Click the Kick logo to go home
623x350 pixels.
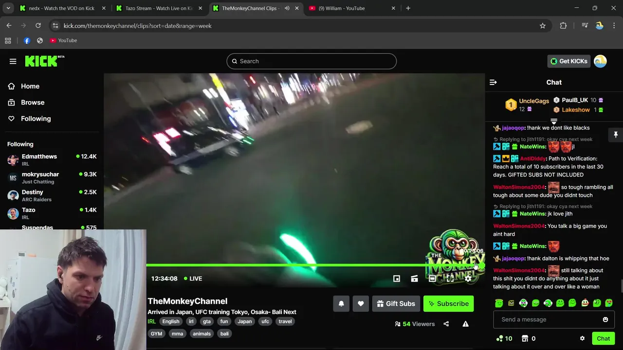(x=44, y=61)
